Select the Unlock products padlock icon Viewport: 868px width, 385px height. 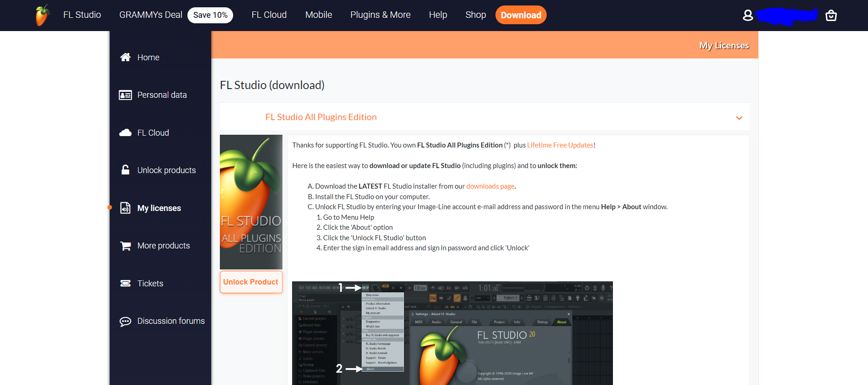(125, 170)
